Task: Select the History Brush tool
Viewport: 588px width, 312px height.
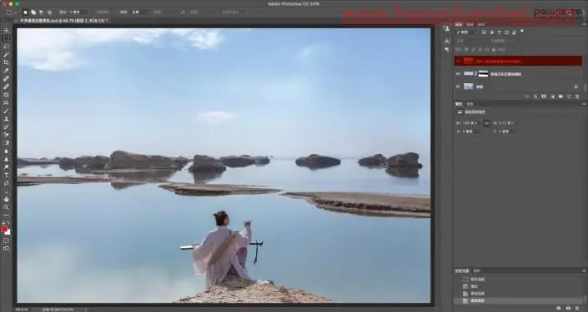Action: 6,126
